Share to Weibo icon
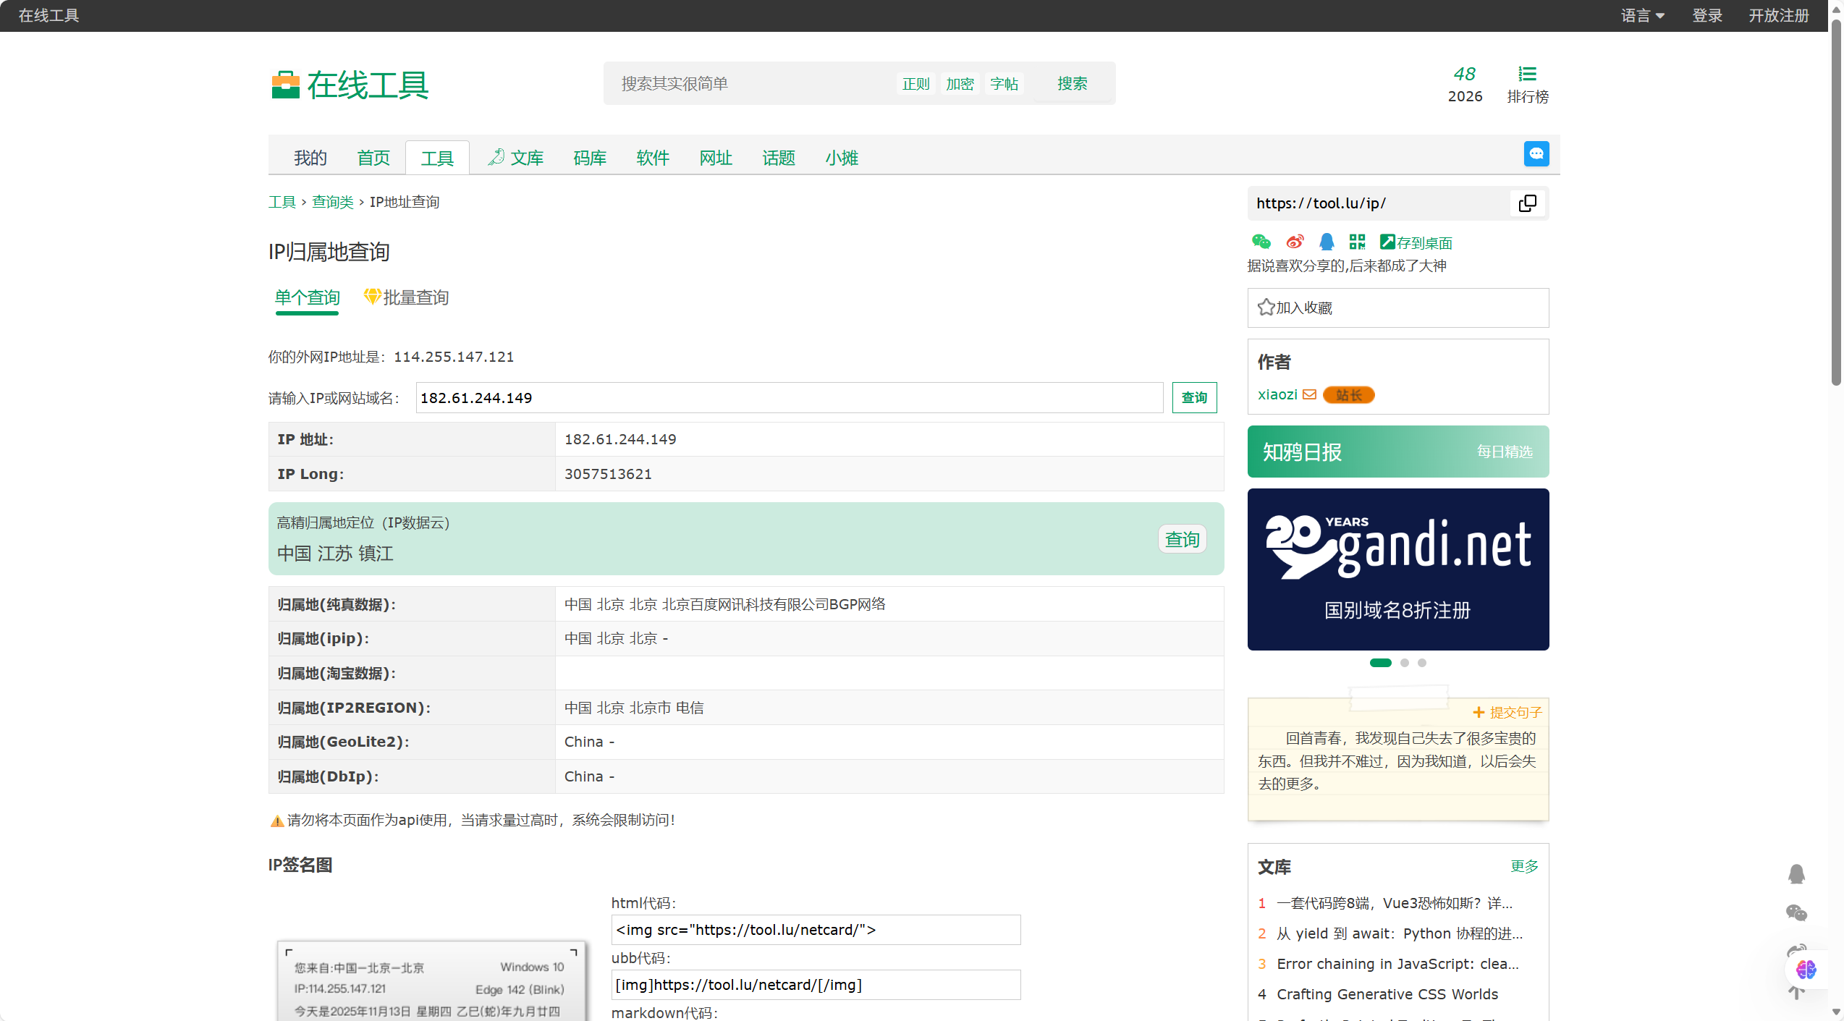The width and height of the screenshot is (1844, 1021). (x=1295, y=242)
